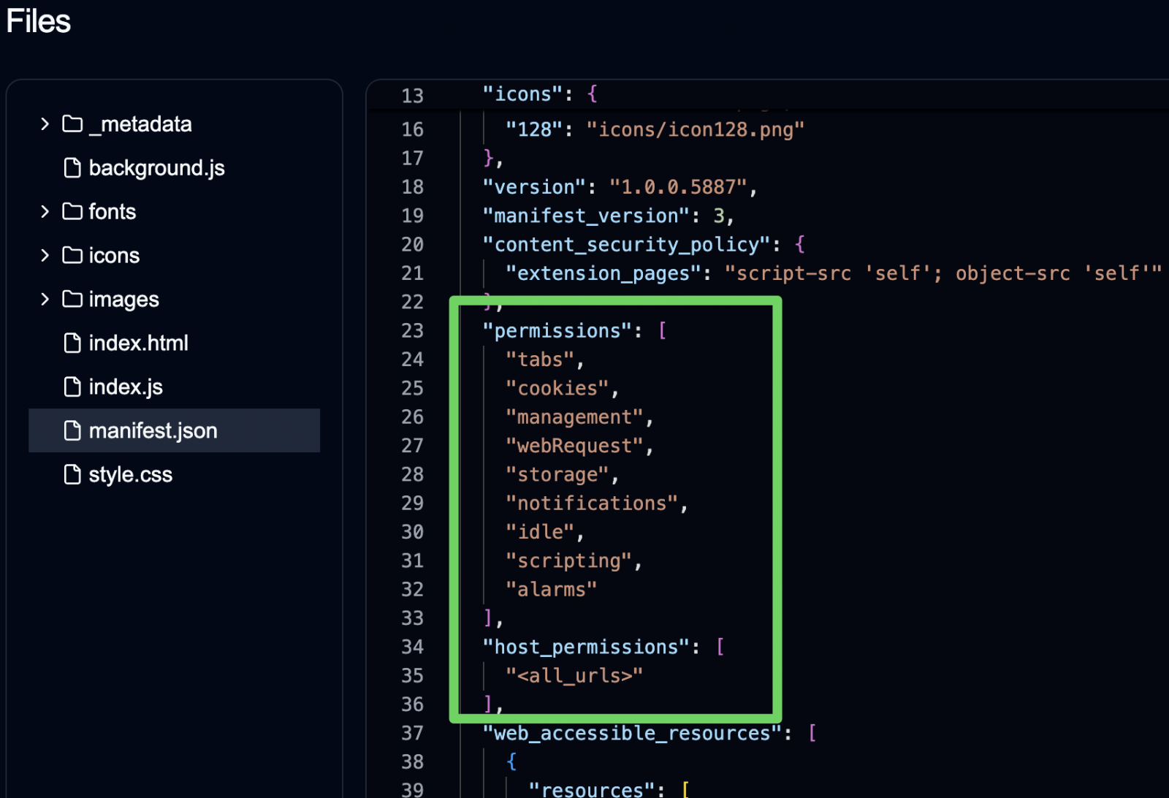Expand the _metadata folder
Image resolution: width=1169 pixels, height=798 pixels.
[x=44, y=123]
